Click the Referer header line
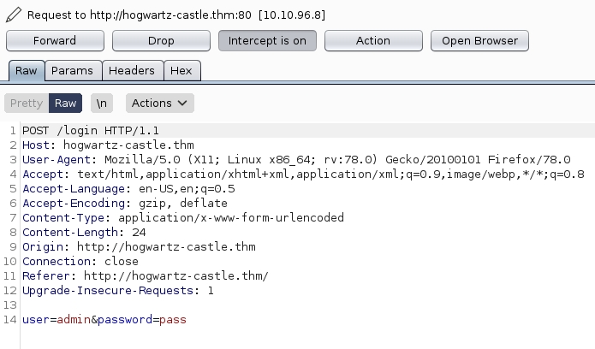The width and height of the screenshot is (595, 349). click(146, 276)
